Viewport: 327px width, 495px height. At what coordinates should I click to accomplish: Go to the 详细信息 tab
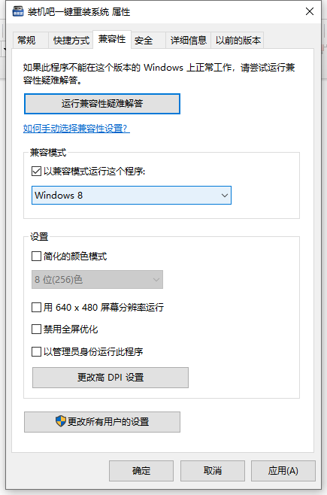coord(188,41)
